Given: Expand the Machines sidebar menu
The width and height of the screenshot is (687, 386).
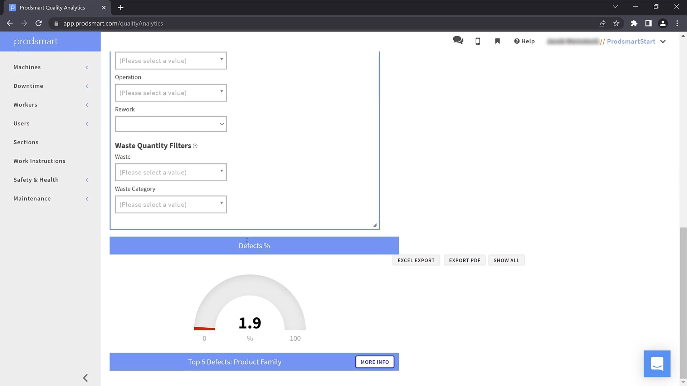Looking at the screenshot, I should coord(27,67).
